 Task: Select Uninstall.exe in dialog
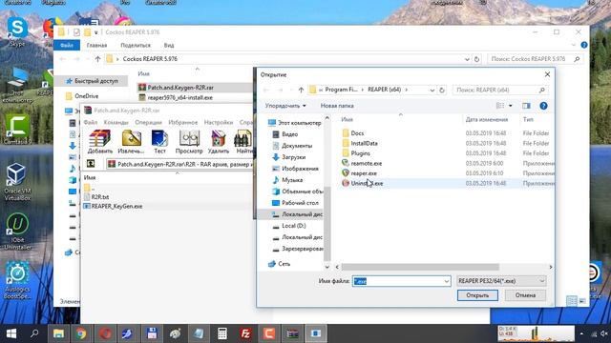[363, 183]
